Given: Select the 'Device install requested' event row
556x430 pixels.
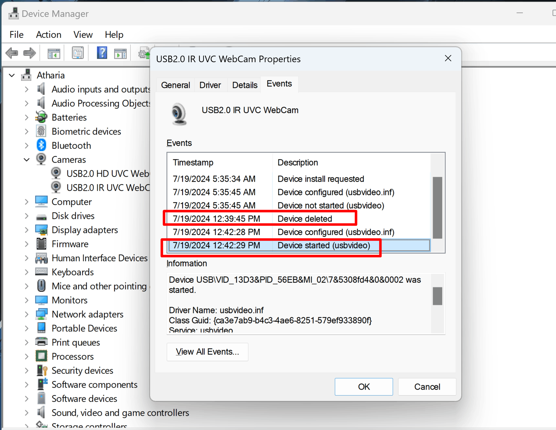Looking at the screenshot, I should (x=299, y=179).
